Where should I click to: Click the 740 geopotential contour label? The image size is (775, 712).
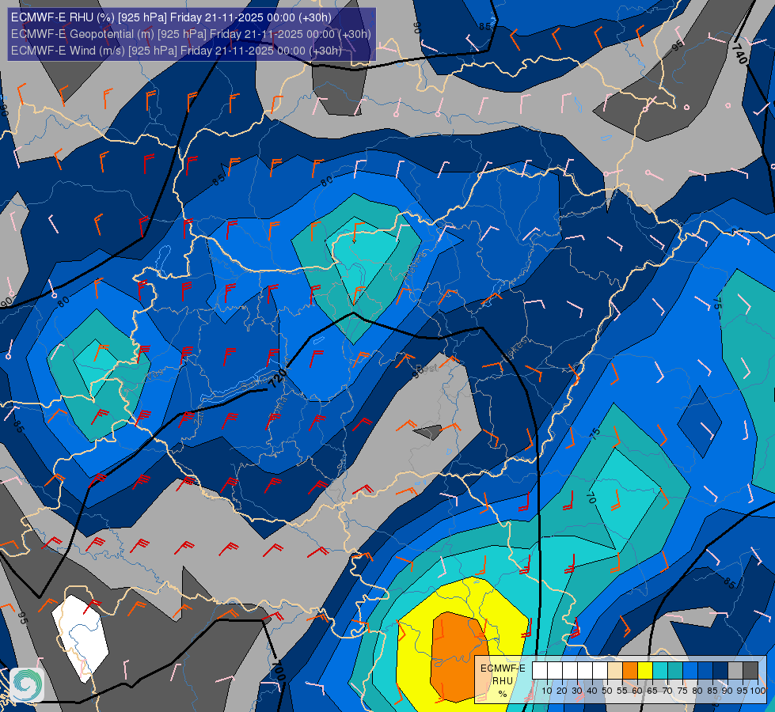739,53
